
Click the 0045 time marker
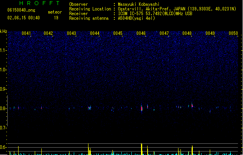(x=118, y=33)
